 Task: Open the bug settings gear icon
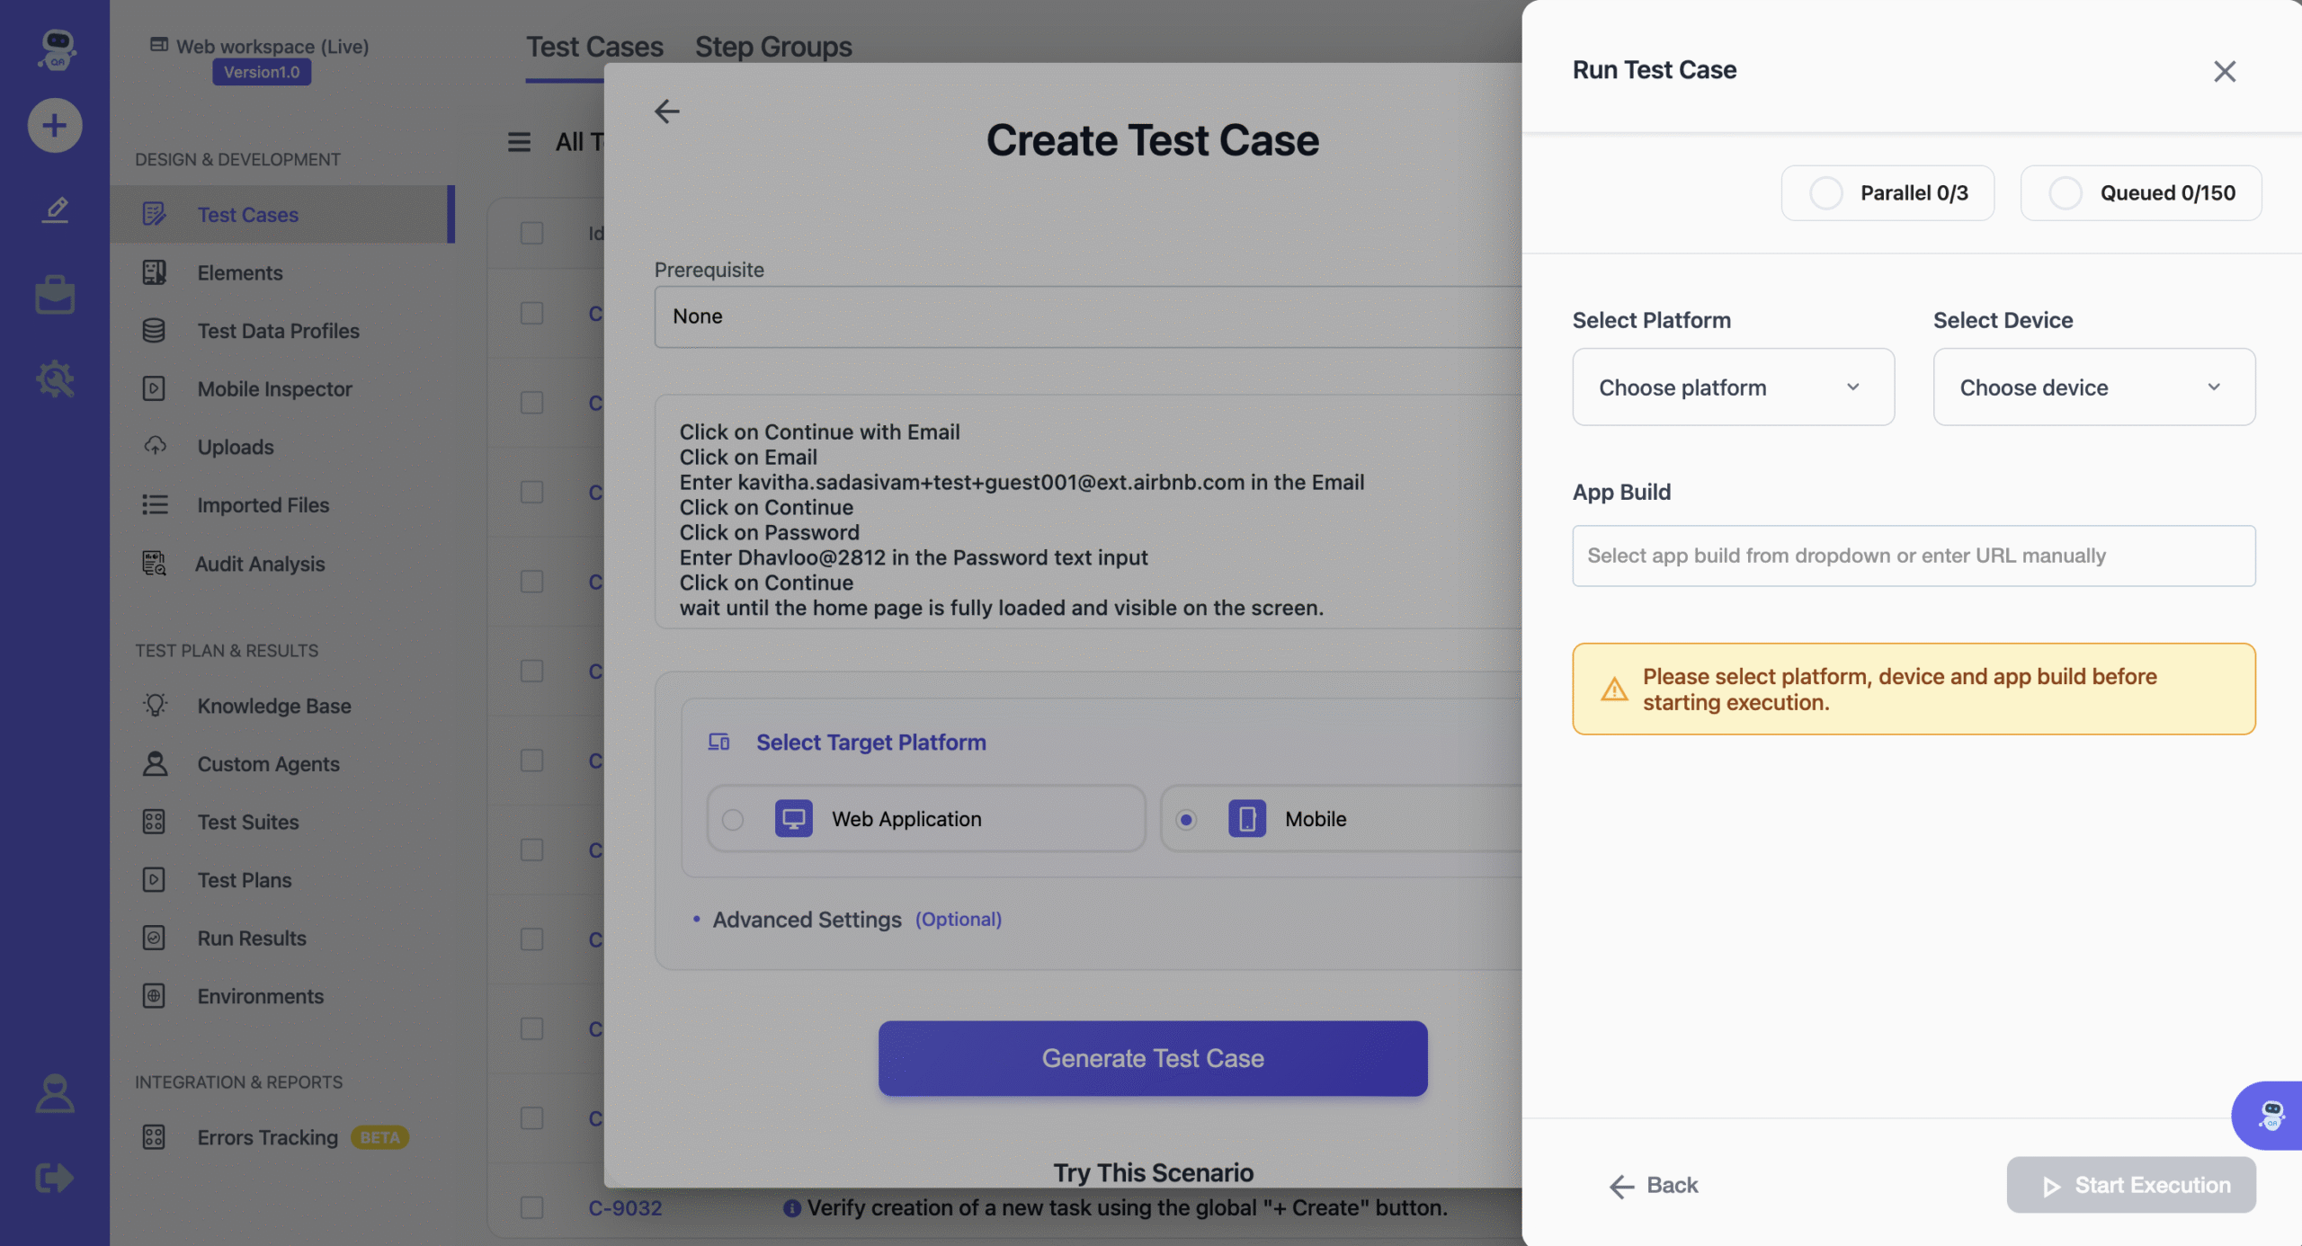(x=55, y=378)
